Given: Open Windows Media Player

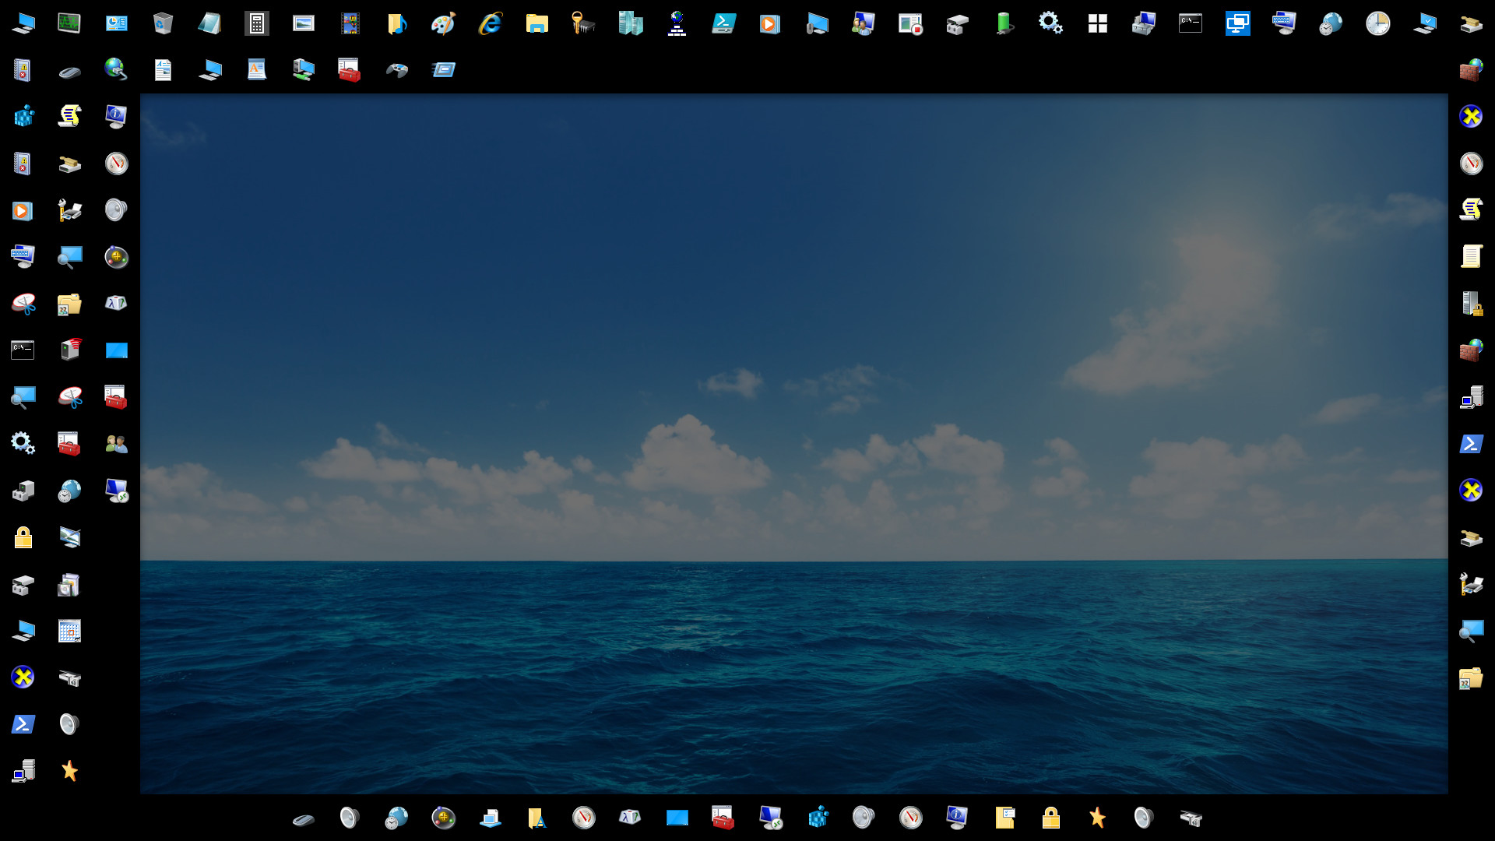Looking at the screenshot, I should [x=771, y=23].
